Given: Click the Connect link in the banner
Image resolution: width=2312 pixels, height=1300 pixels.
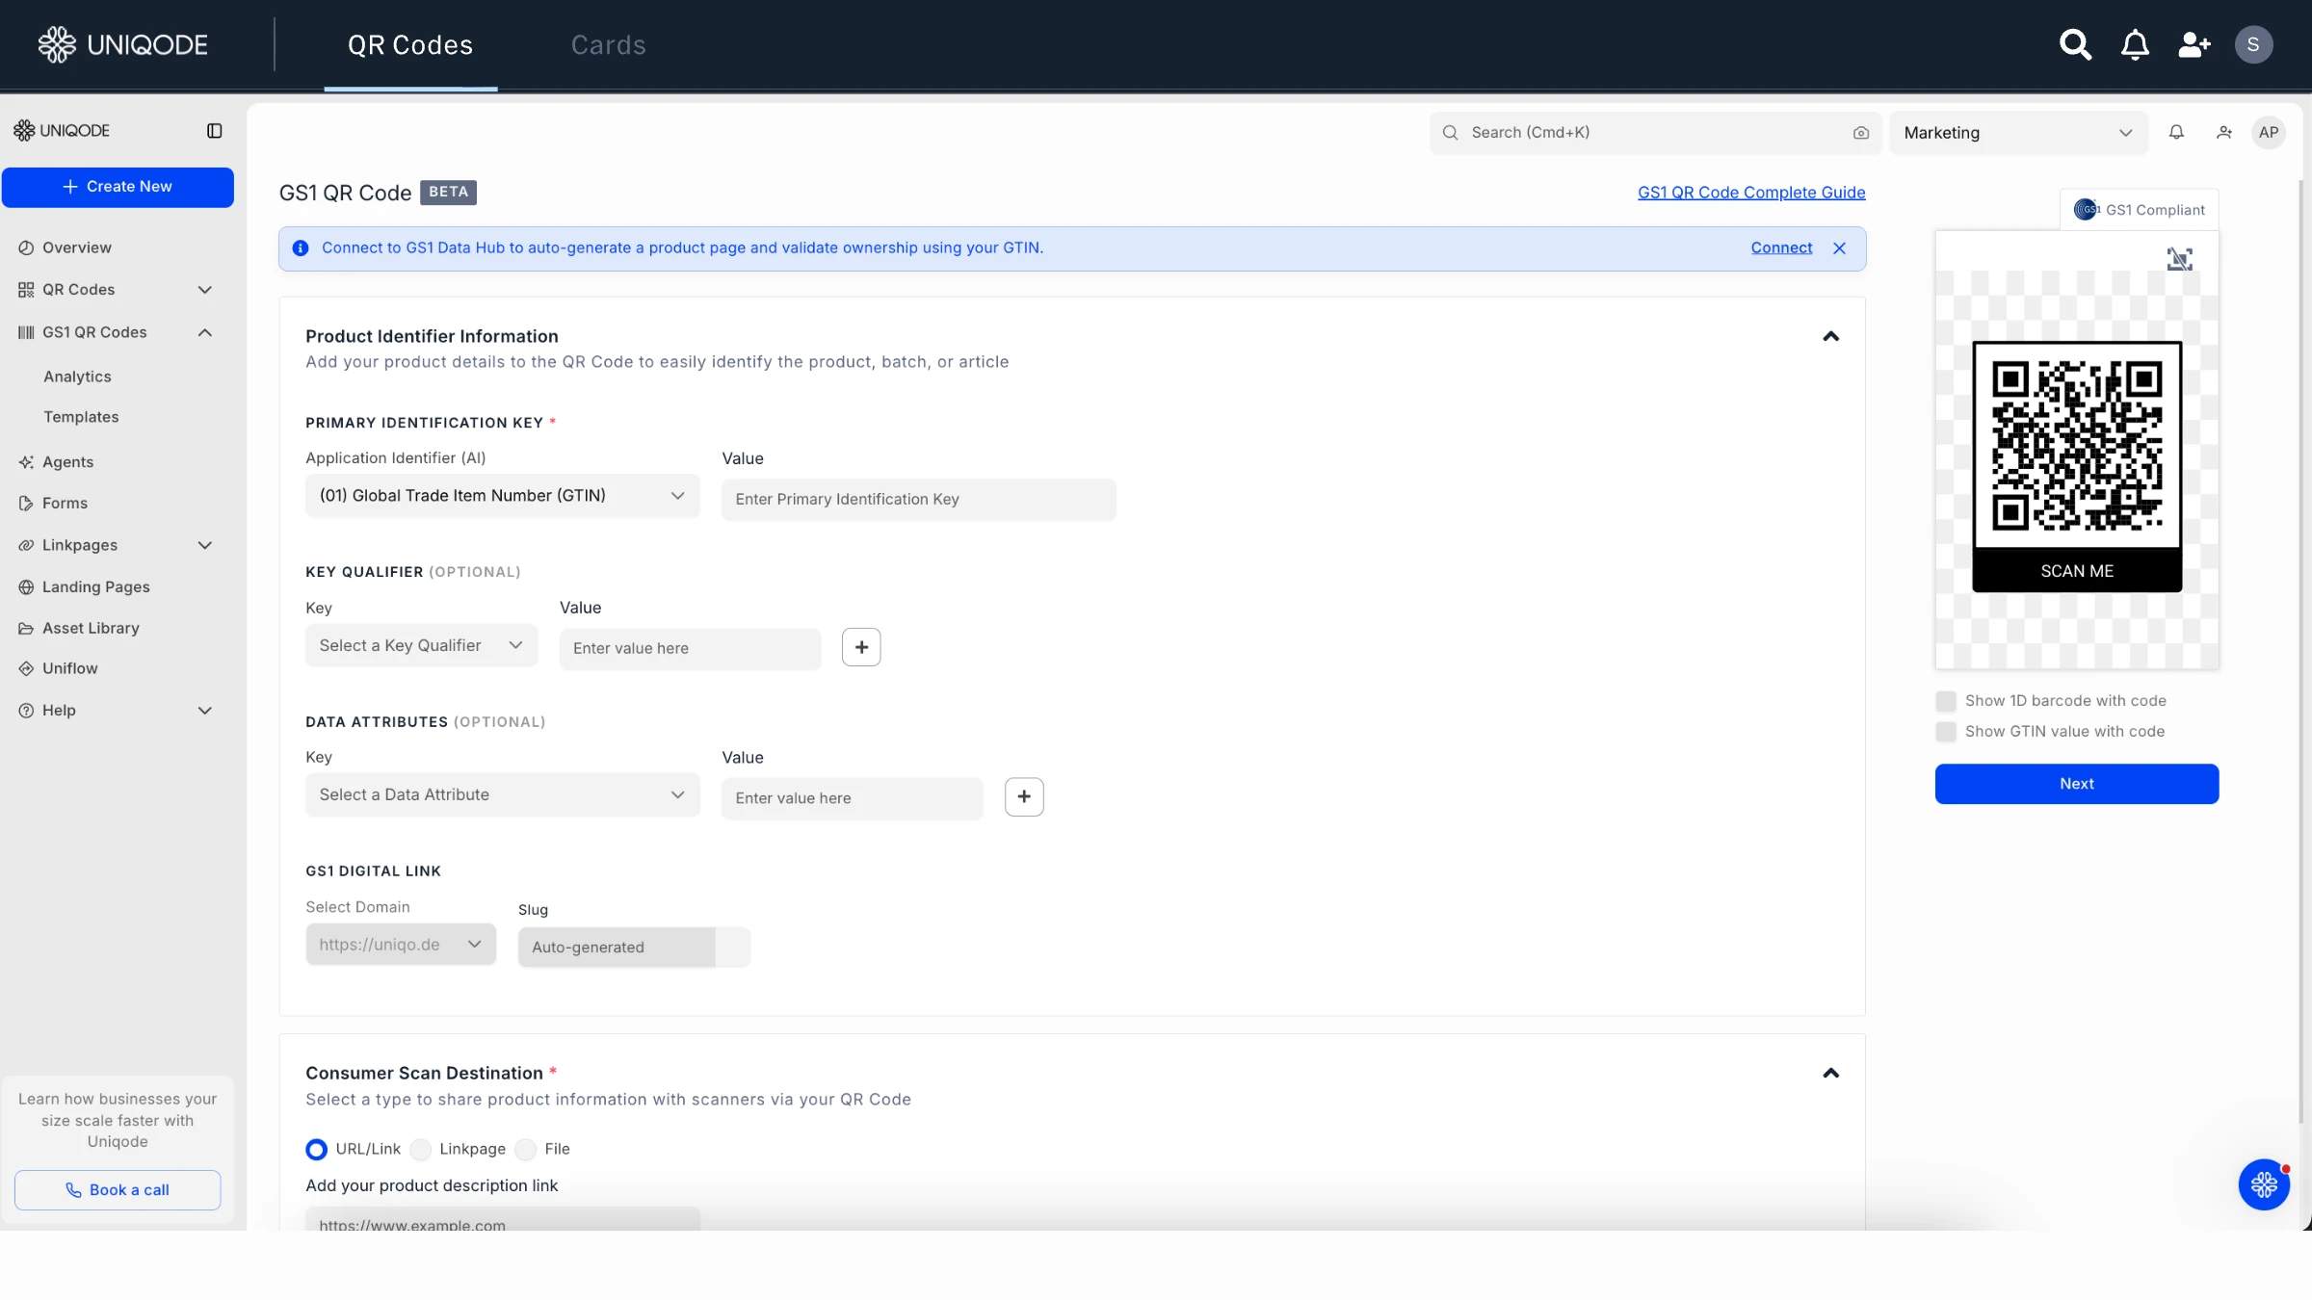Looking at the screenshot, I should (x=1781, y=248).
